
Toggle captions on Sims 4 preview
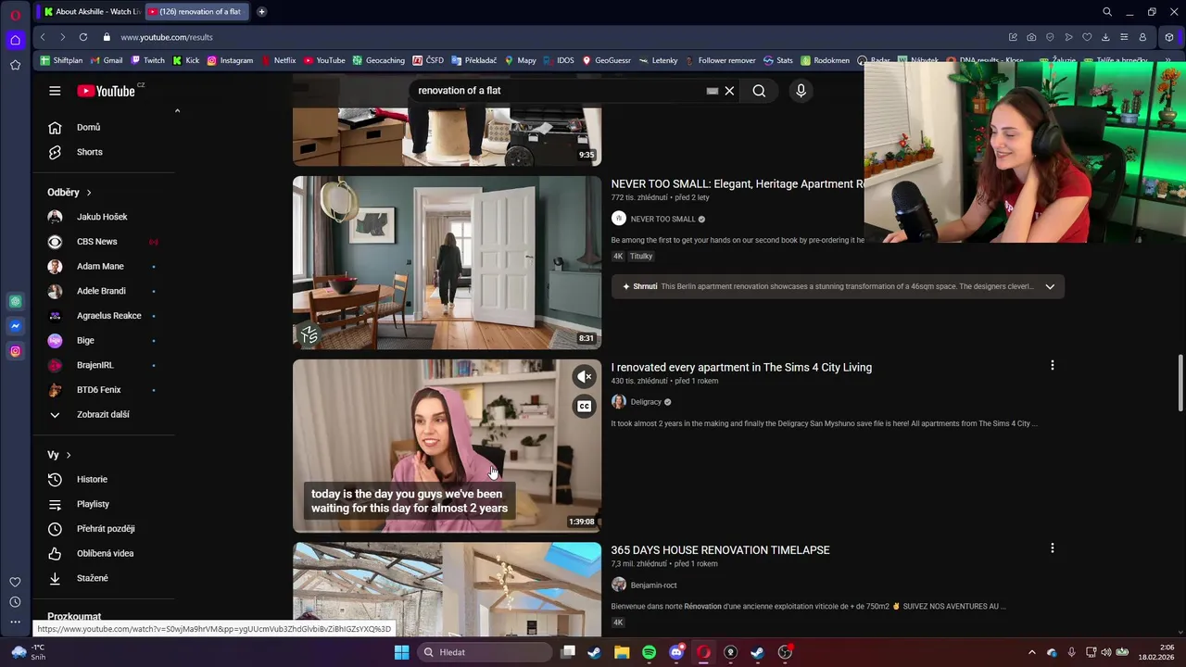tap(584, 406)
